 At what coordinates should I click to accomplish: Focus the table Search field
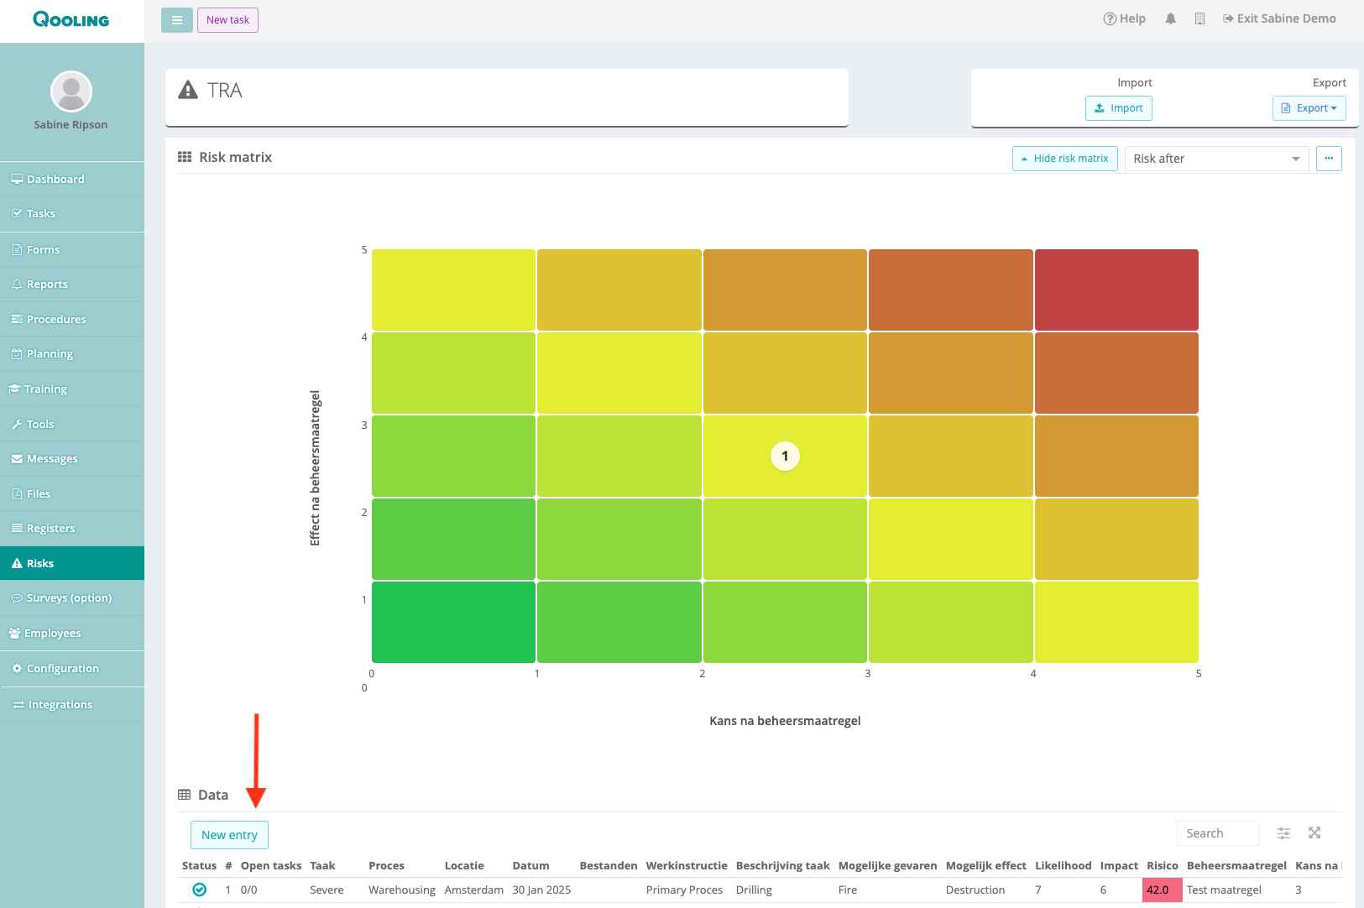pyautogui.click(x=1217, y=833)
